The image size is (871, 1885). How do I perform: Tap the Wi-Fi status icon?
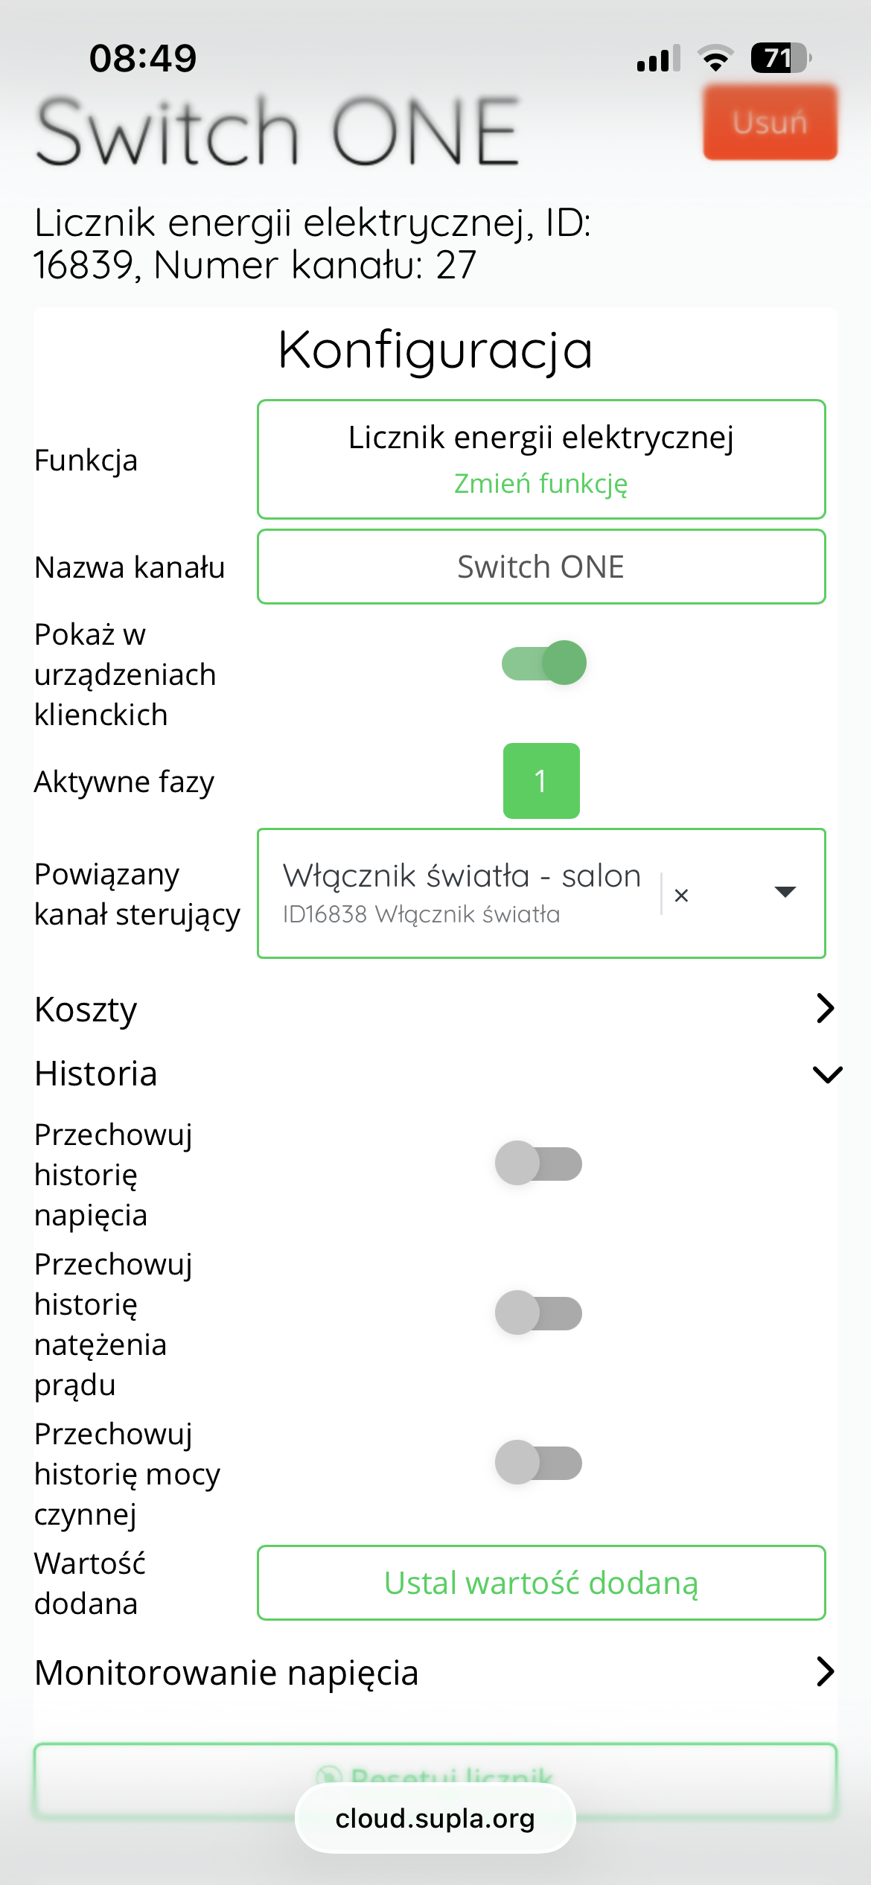(x=715, y=58)
